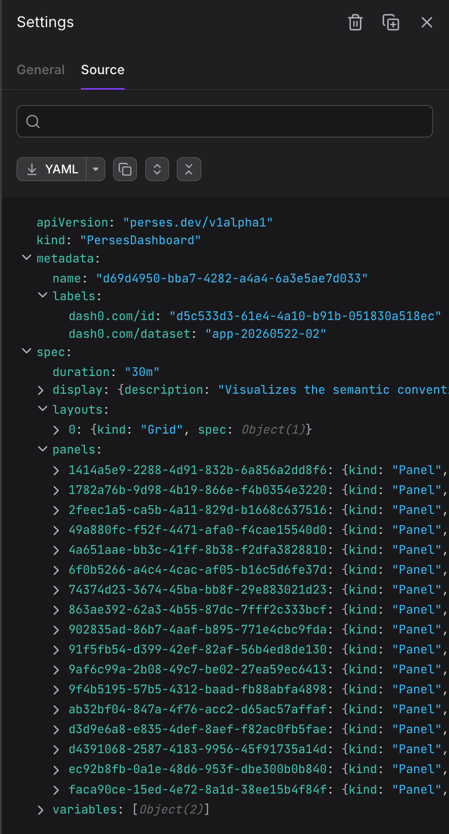Open the YAML format dropdown arrow
The height and width of the screenshot is (834, 449).
click(x=96, y=169)
